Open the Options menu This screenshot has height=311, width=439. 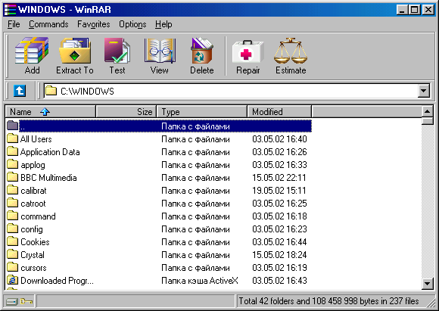pos(132,24)
